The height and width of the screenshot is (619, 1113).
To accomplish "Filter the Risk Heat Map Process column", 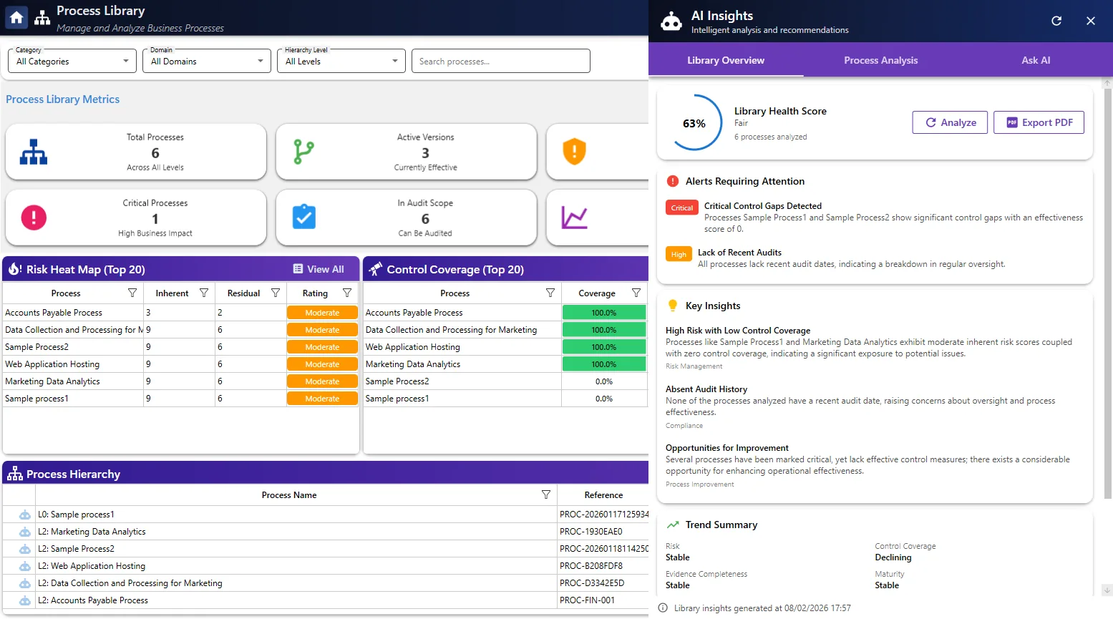I will pyautogui.click(x=132, y=293).
